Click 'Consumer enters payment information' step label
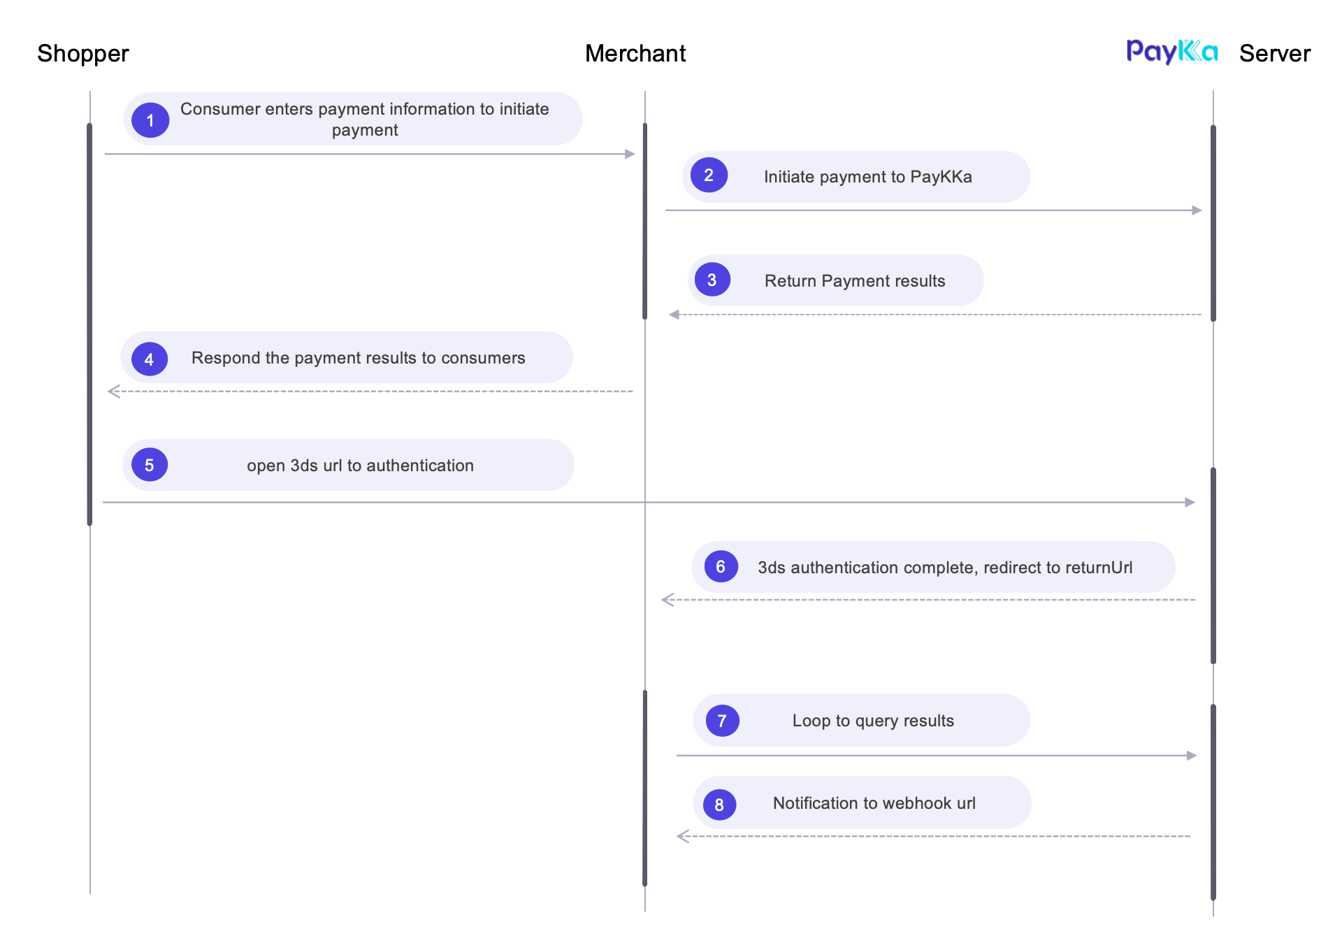This screenshot has width=1328, height=927. (x=365, y=120)
